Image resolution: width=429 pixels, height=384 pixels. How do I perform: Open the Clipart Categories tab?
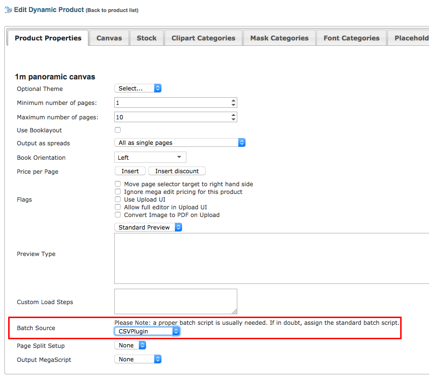[203, 38]
